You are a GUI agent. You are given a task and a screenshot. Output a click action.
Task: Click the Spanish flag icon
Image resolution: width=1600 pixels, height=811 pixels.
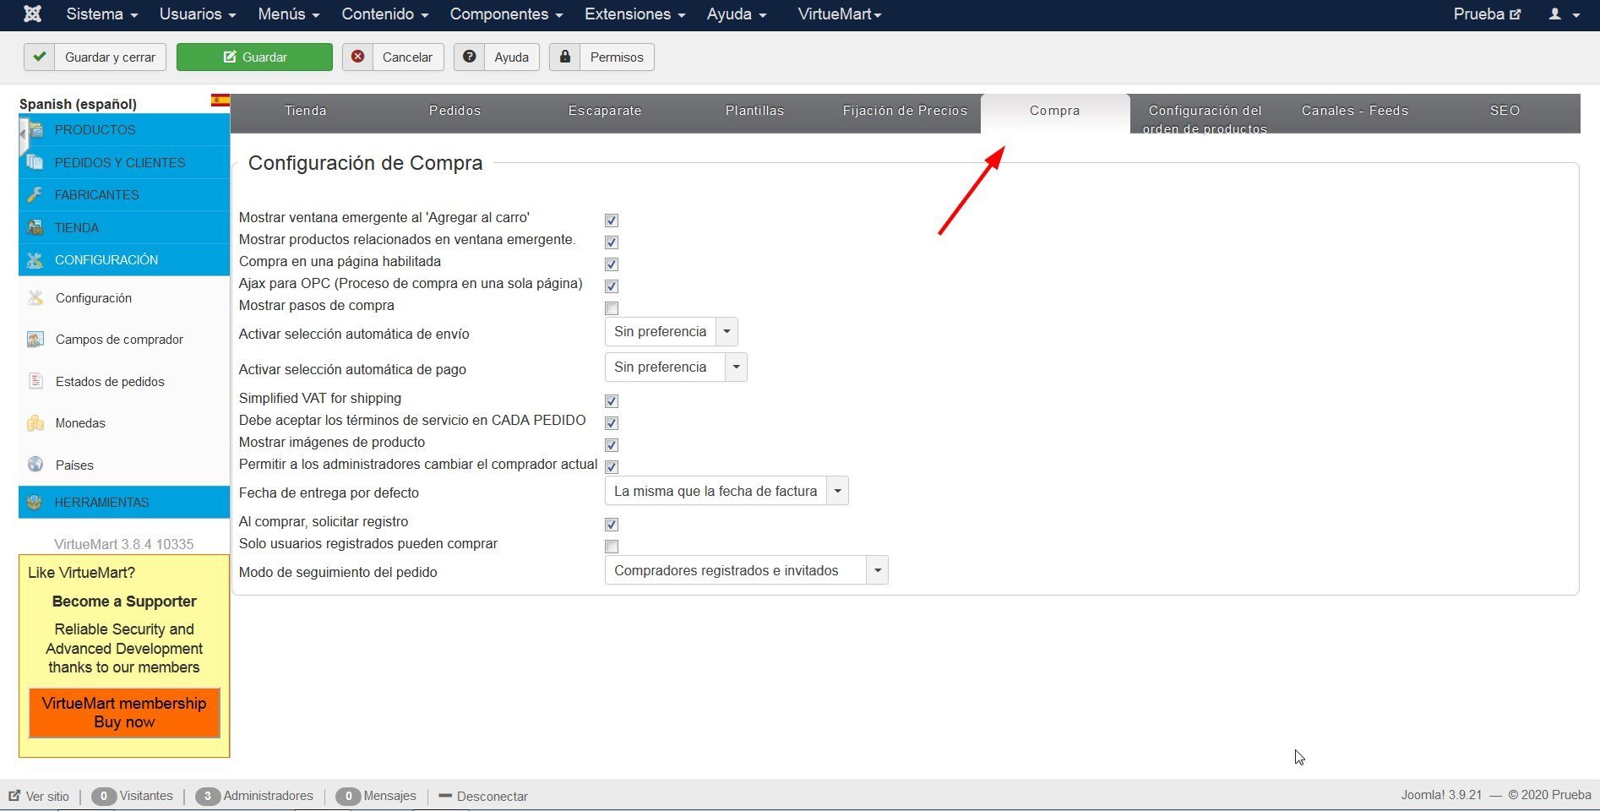[220, 101]
